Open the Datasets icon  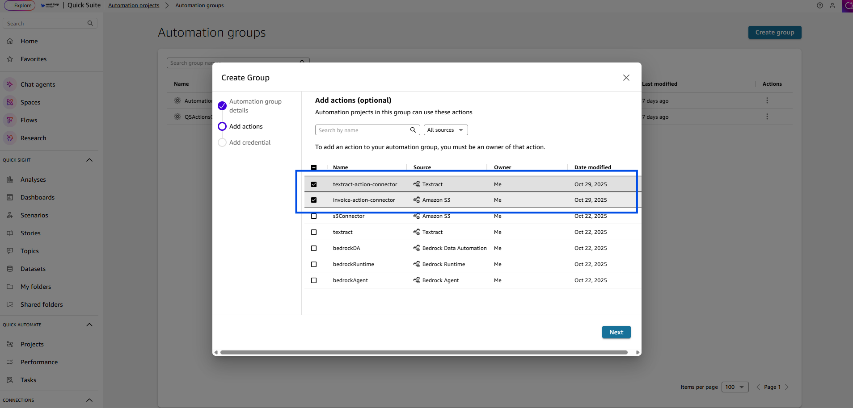coord(10,269)
